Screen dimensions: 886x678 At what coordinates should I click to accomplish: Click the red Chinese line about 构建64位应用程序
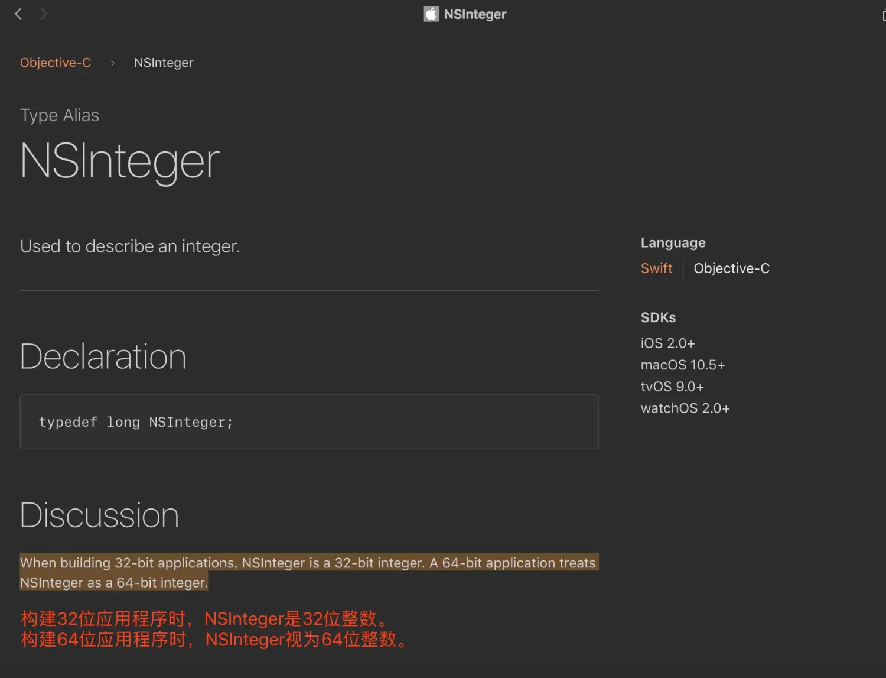click(x=214, y=640)
